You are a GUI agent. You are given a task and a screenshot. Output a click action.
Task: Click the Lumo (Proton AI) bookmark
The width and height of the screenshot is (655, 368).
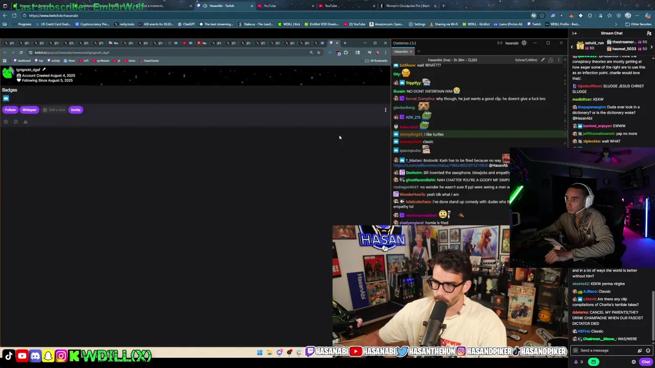(x=507, y=24)
